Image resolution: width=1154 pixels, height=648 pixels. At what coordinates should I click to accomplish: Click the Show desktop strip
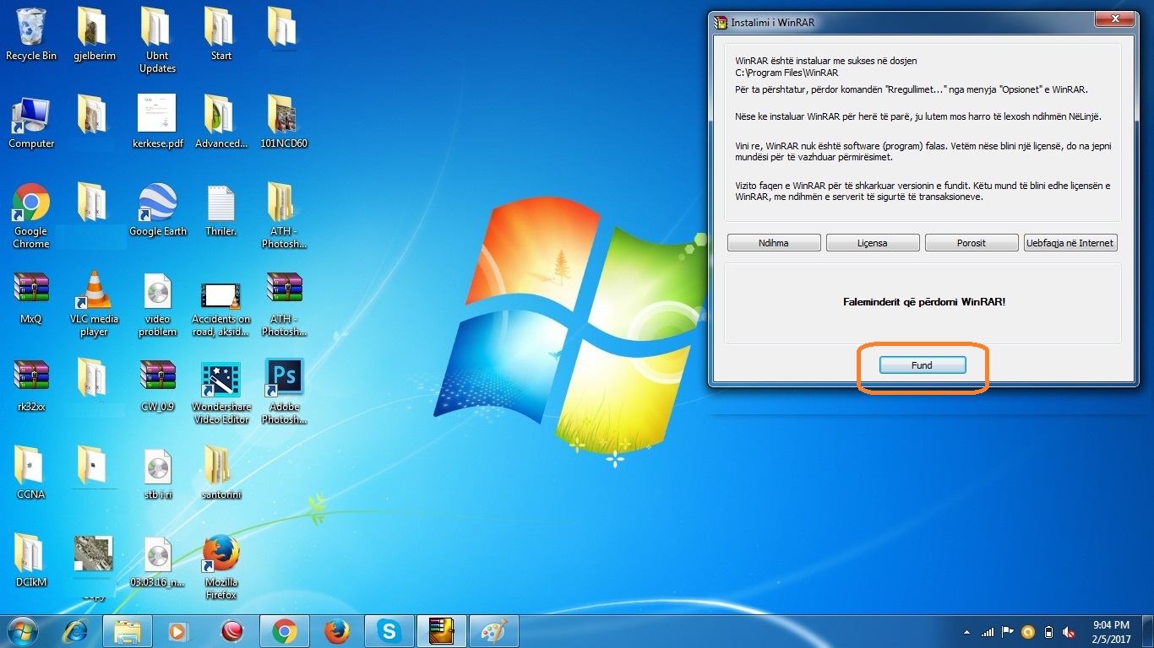tap(1148, 631)
